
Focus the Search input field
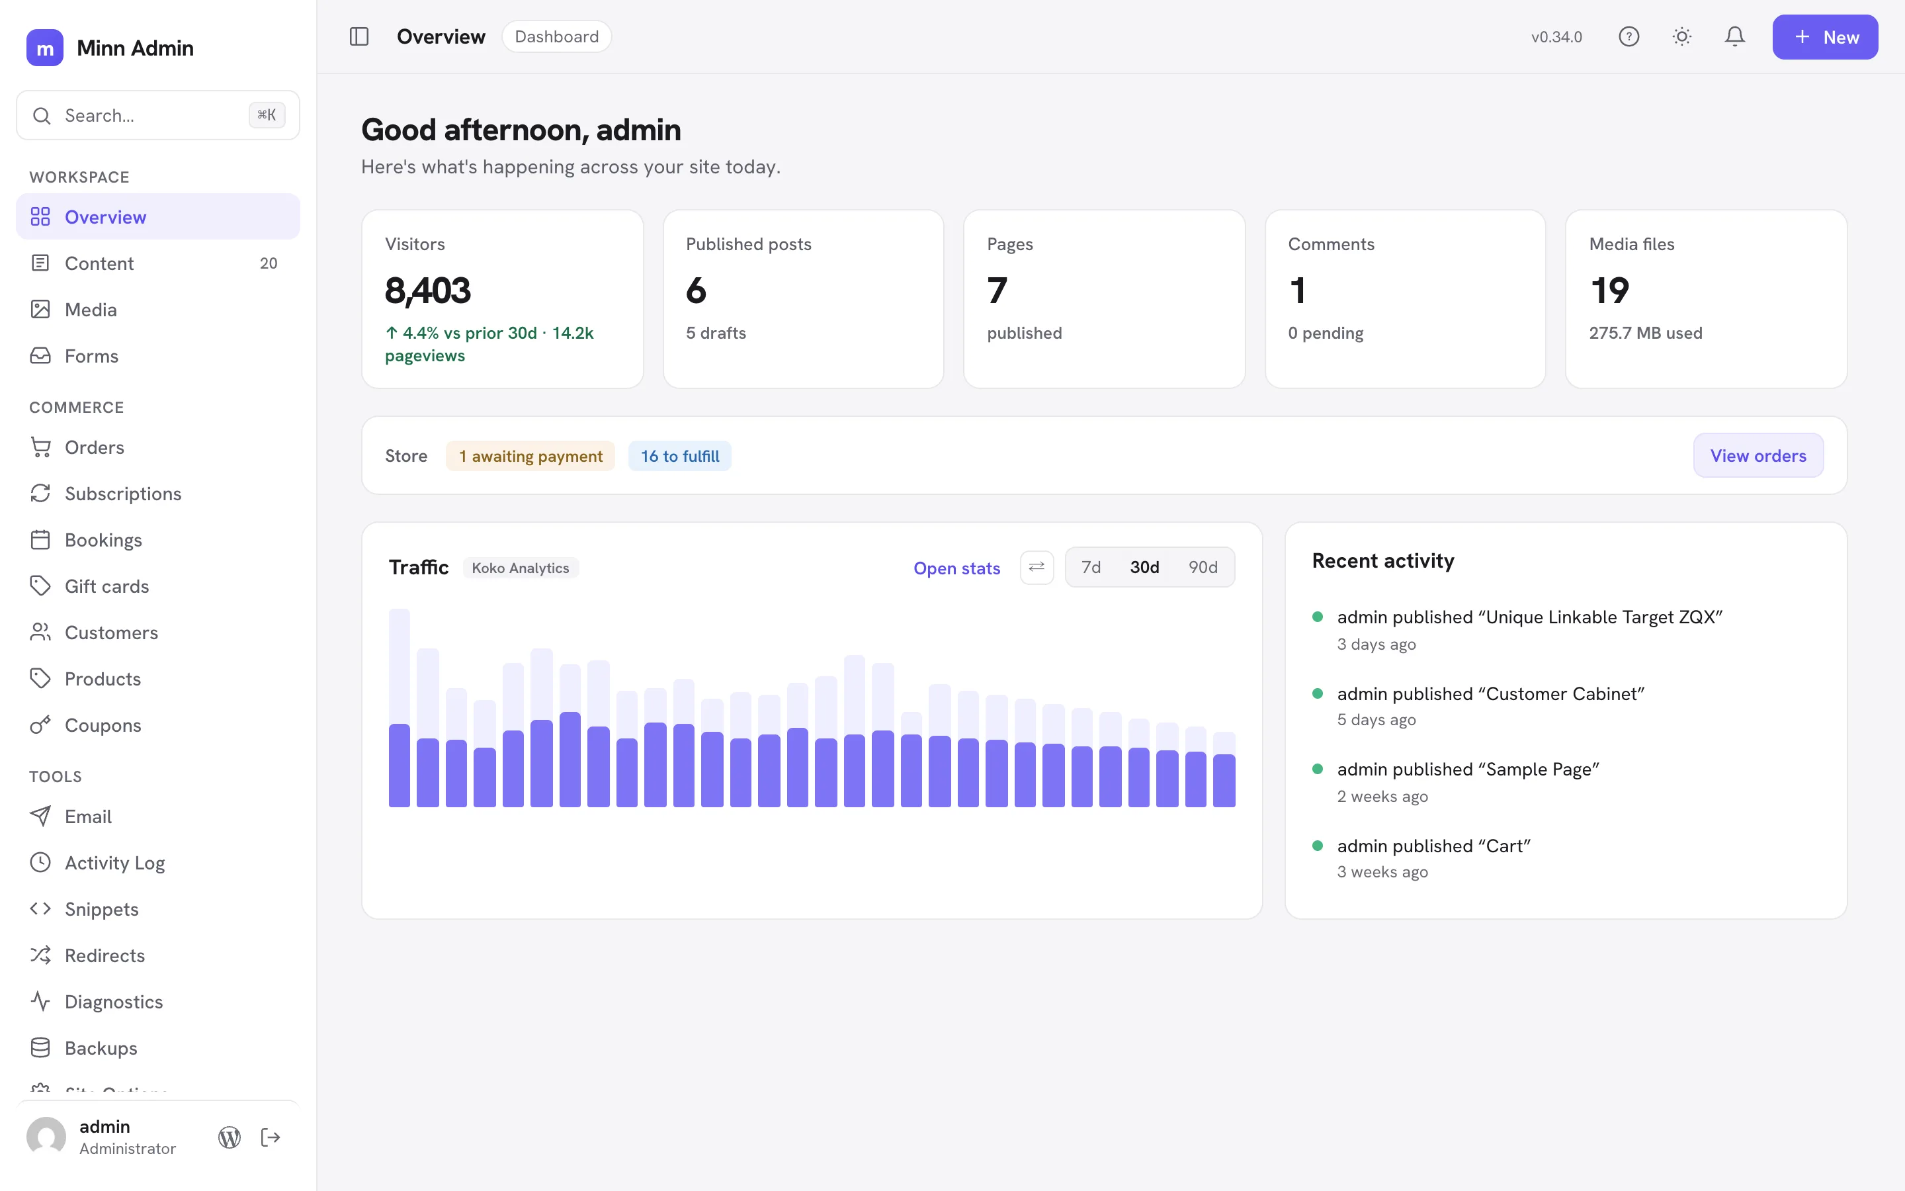tap(158, 116)
